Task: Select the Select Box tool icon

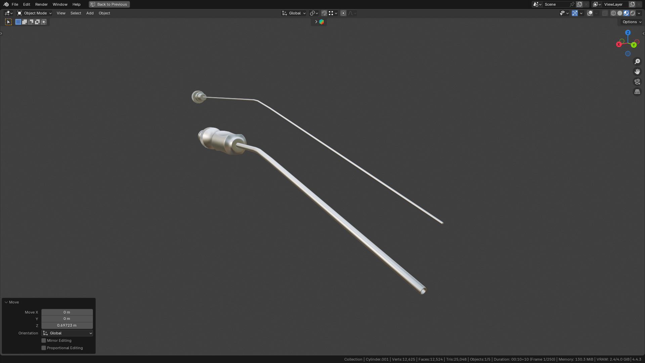Action: pyautogui.click(x=8, y=22)
